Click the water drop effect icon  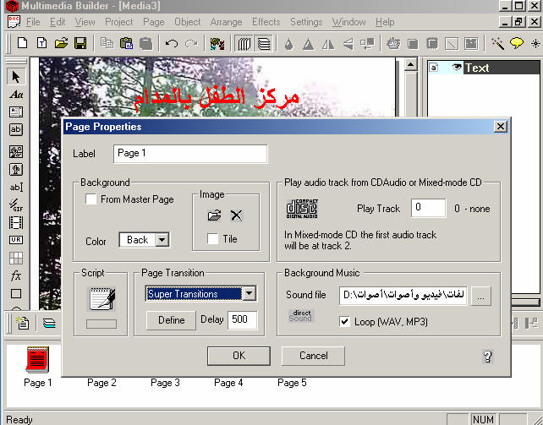288,44
